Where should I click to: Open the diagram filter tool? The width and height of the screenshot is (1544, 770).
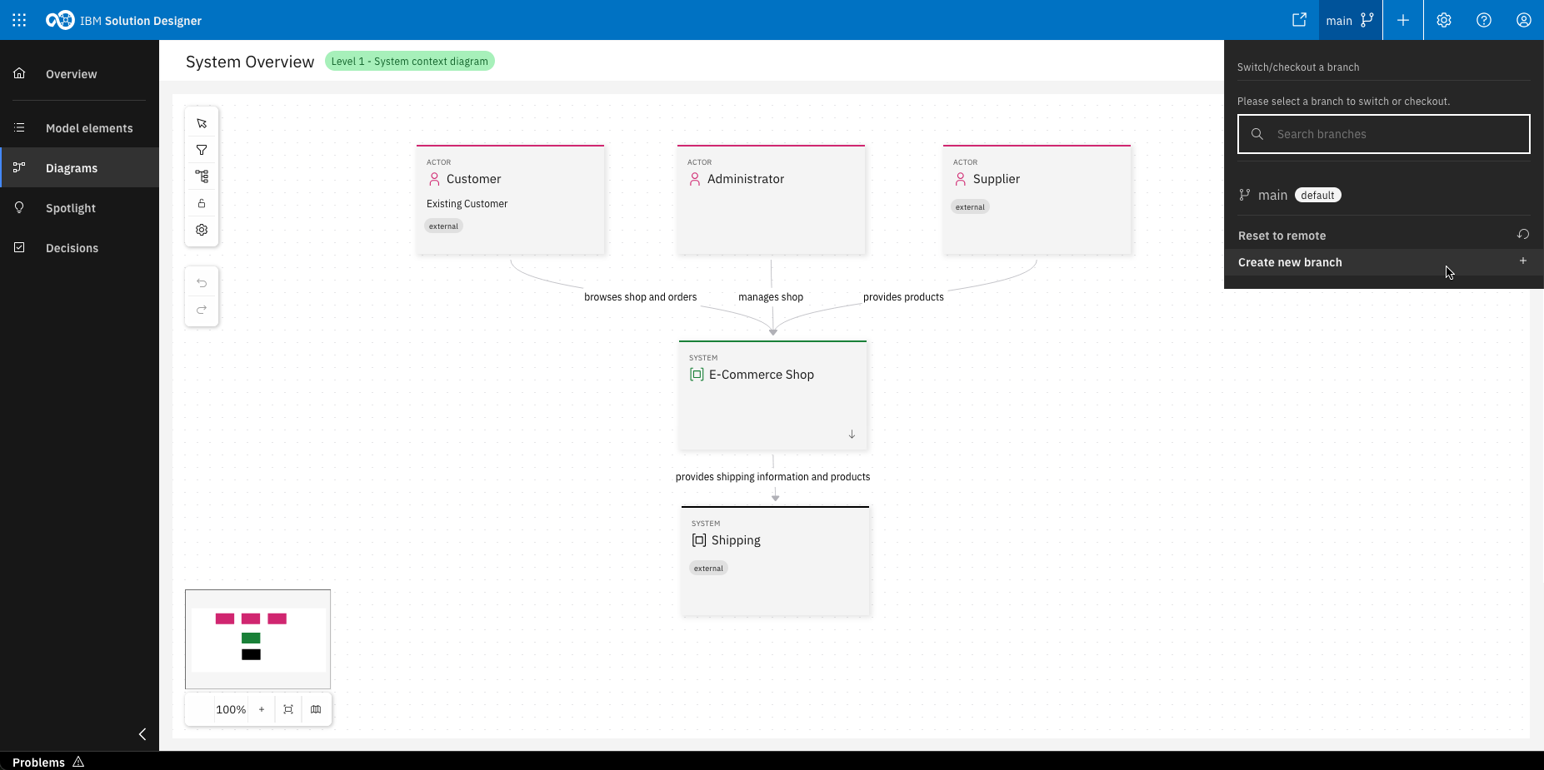[201, 149]
